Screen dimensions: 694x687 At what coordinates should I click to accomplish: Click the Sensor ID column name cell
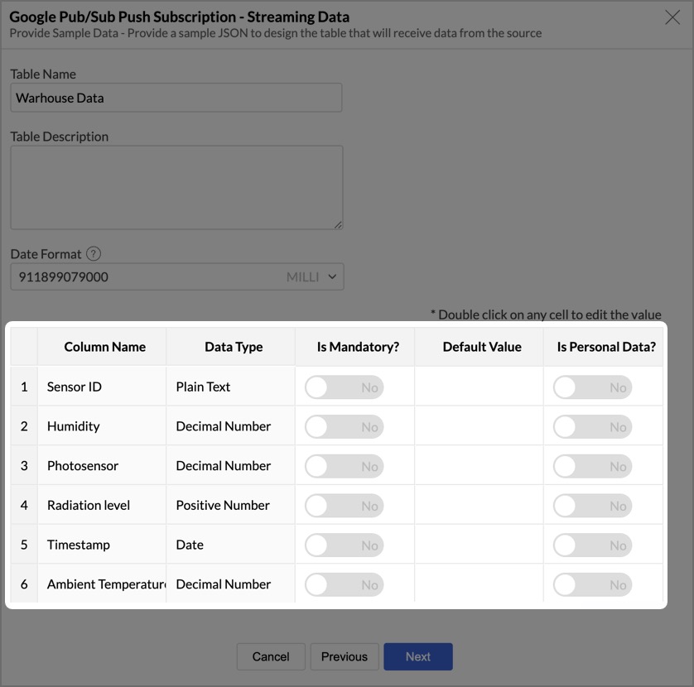click(x=102, y=387)
